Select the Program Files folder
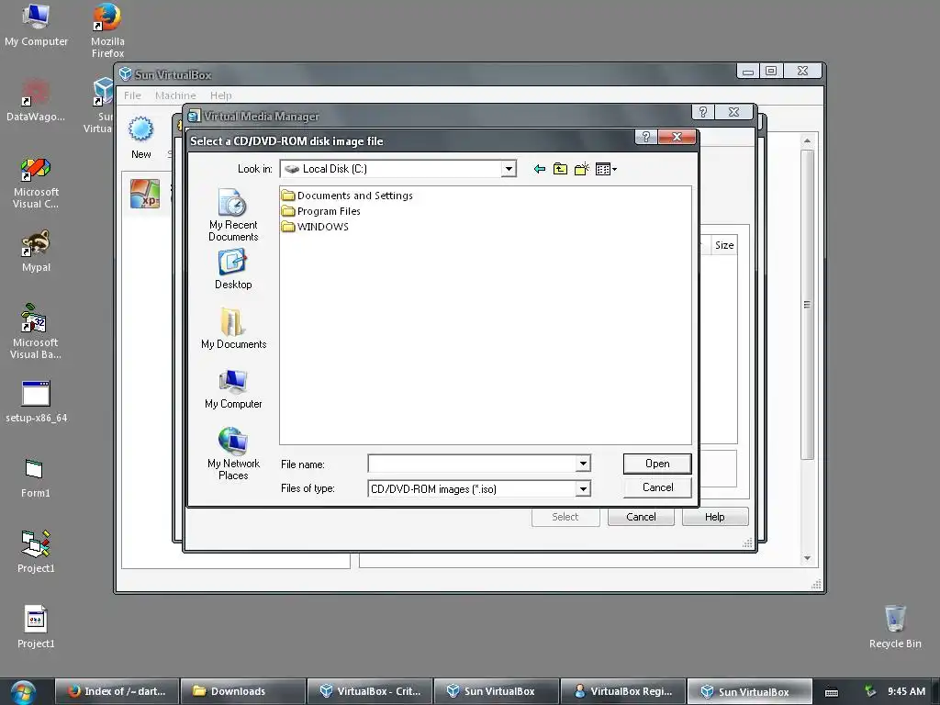This screenshot has width=940, height=705. pos(321,211)
